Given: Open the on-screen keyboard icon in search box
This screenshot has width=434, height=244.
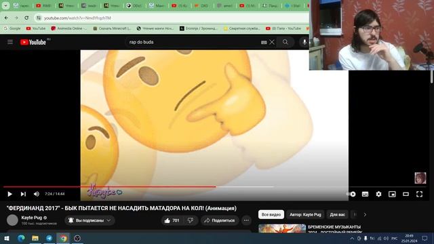Looking at the screenshot, I should coord(264,42).
